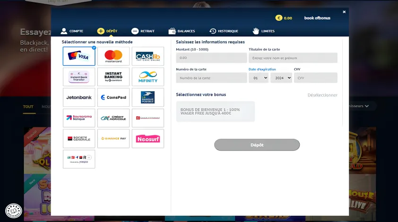Click the Montant amount input field

[211, 58]
